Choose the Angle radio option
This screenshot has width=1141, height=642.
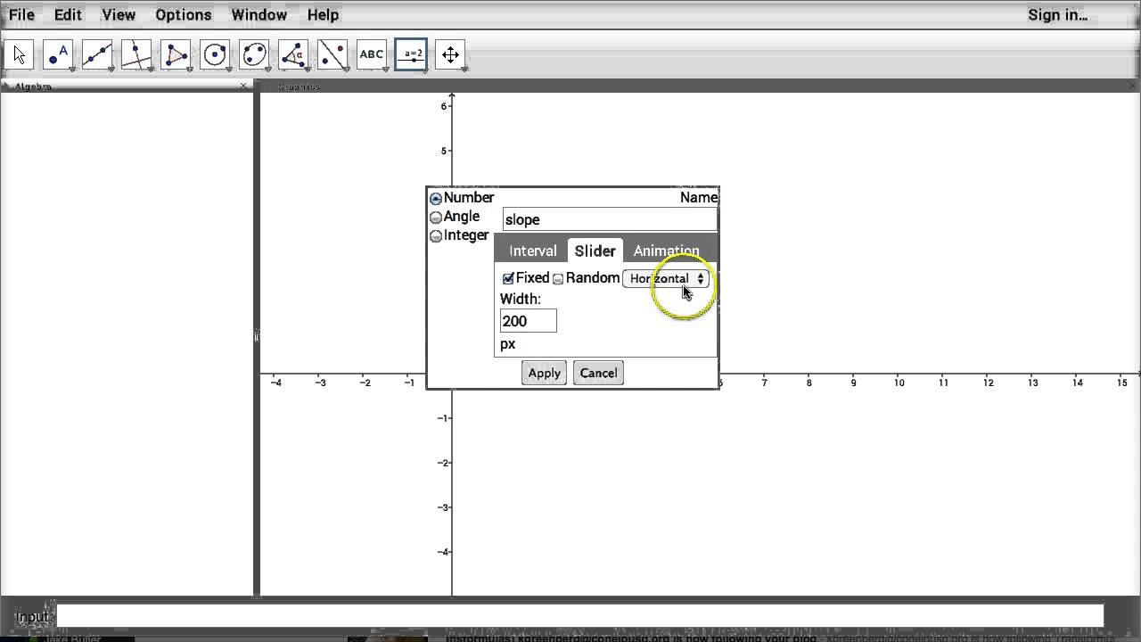436,218
